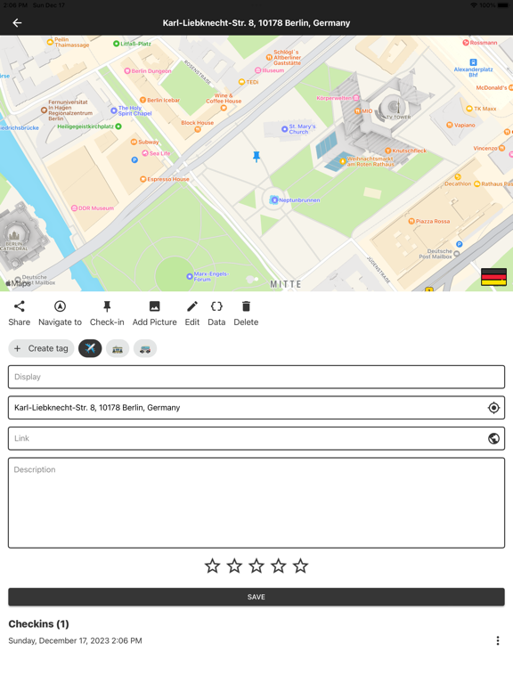Use the locate-me target icon in address field
This screenshot has height=684, width=513.
[x=493, y=407]
